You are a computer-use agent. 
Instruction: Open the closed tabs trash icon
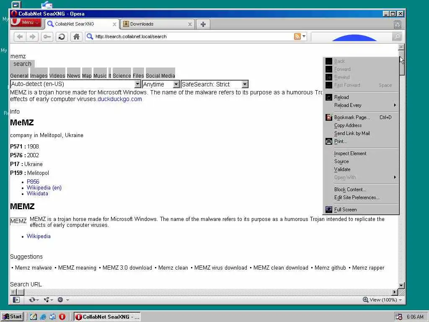click(398, 25)
